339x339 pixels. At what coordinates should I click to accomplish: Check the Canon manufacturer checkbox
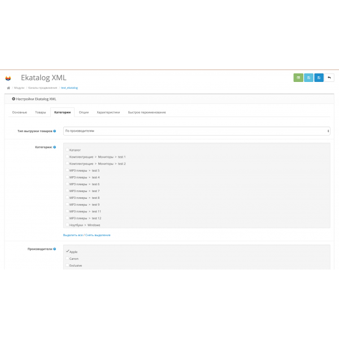(67, 258)
